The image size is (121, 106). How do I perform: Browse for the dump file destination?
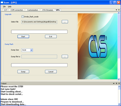pyautogui.click(x=65, y=57)
